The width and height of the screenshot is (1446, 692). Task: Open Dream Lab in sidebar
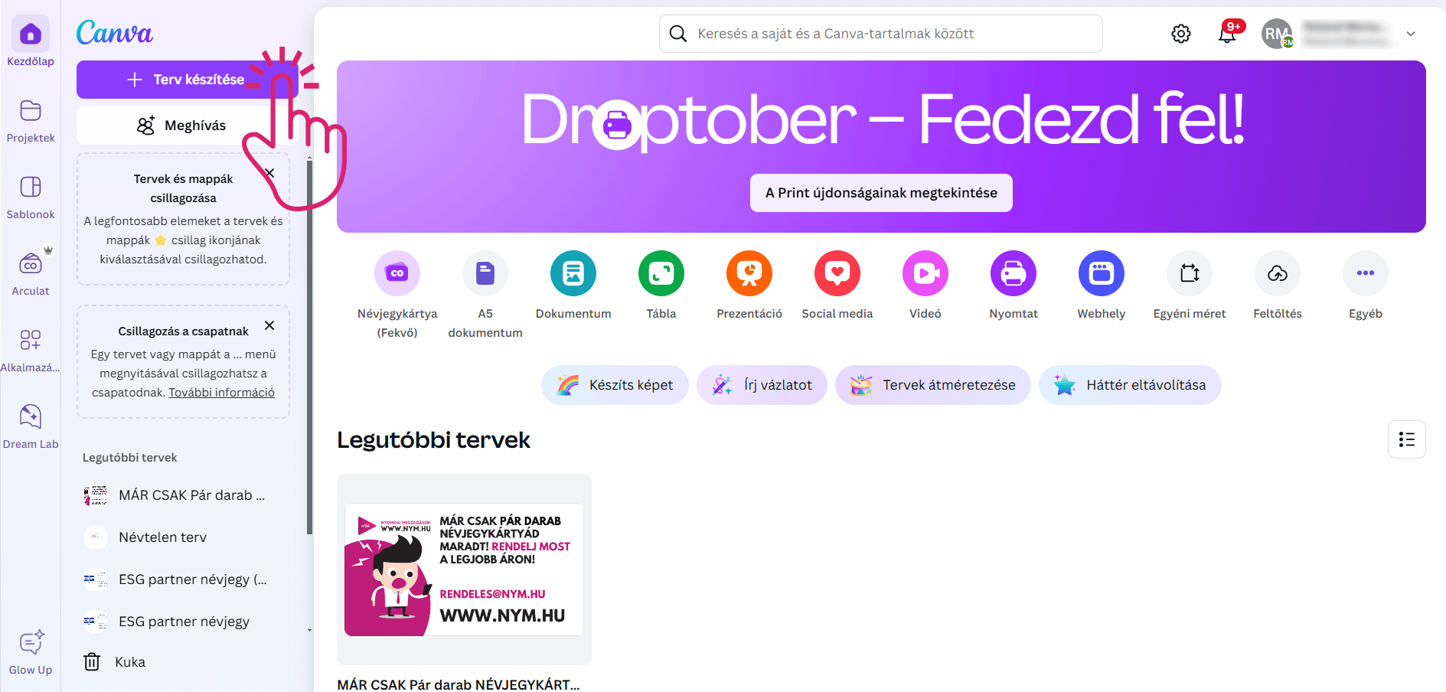31,427
